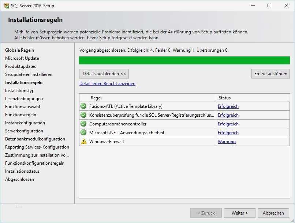Select Installationsstatus step in sidebar
Screen dimensions: 295x223
tap(22, 171)
